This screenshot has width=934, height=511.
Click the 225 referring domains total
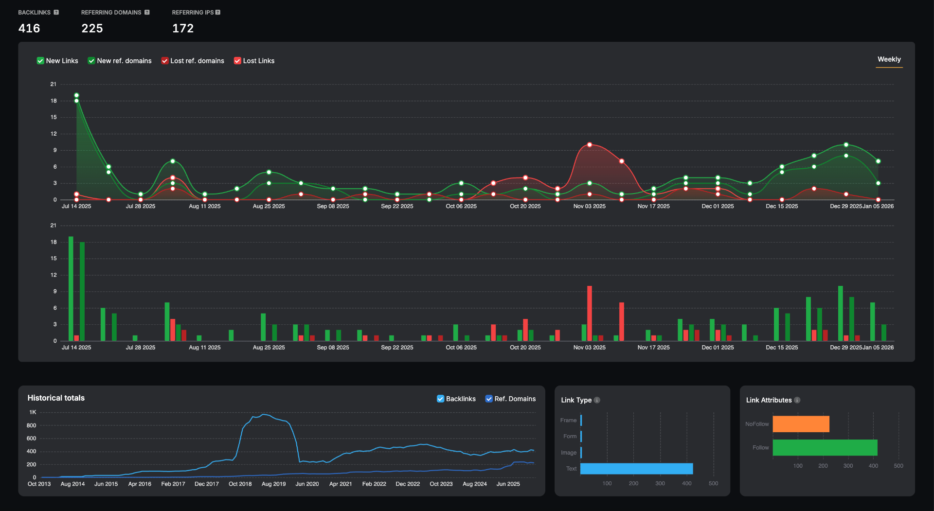click(x=92, y=29)
